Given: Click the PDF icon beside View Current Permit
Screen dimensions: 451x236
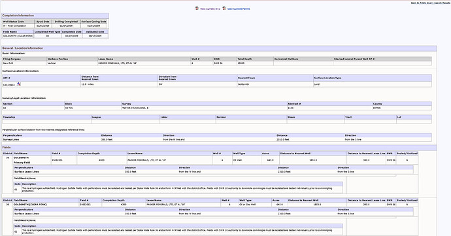Looking at the screenshot, I should pos(224,8).
